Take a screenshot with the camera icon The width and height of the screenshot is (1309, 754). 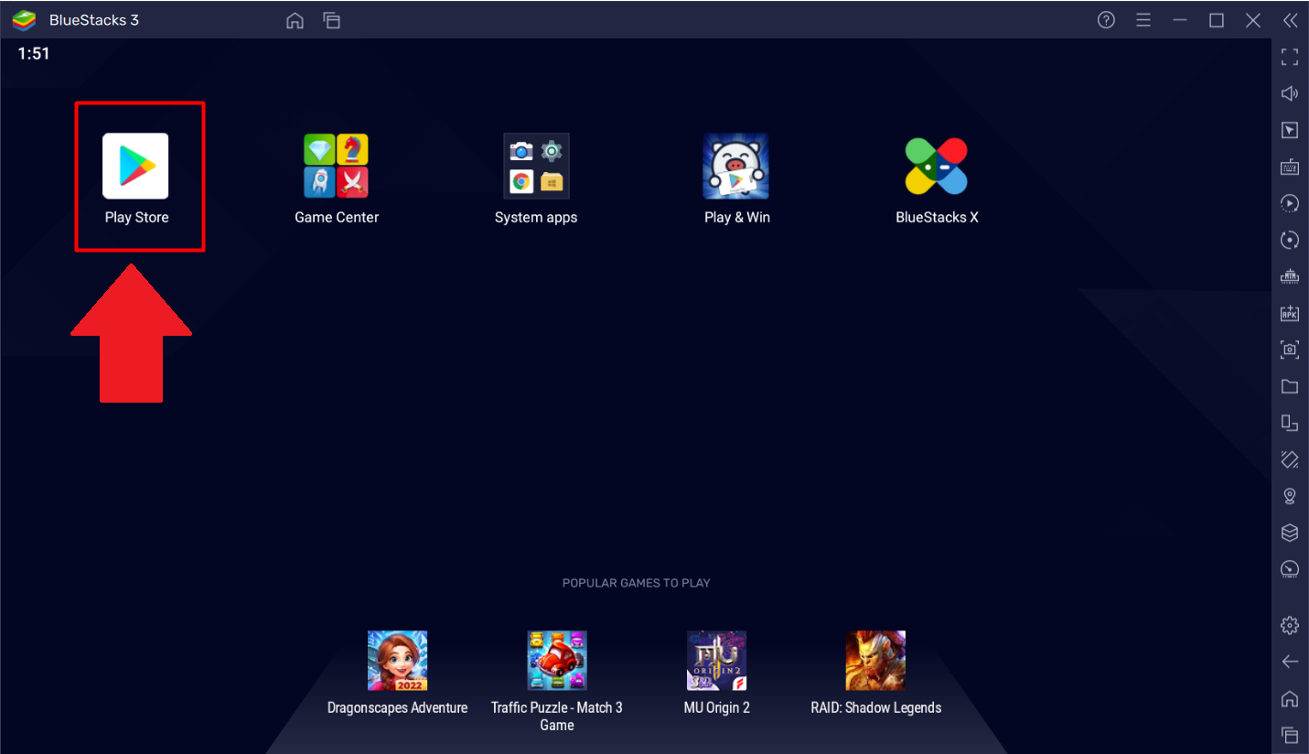(1289, 350)
